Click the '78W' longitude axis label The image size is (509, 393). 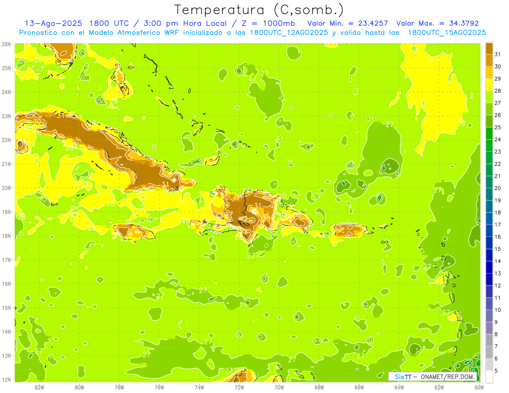119,387
